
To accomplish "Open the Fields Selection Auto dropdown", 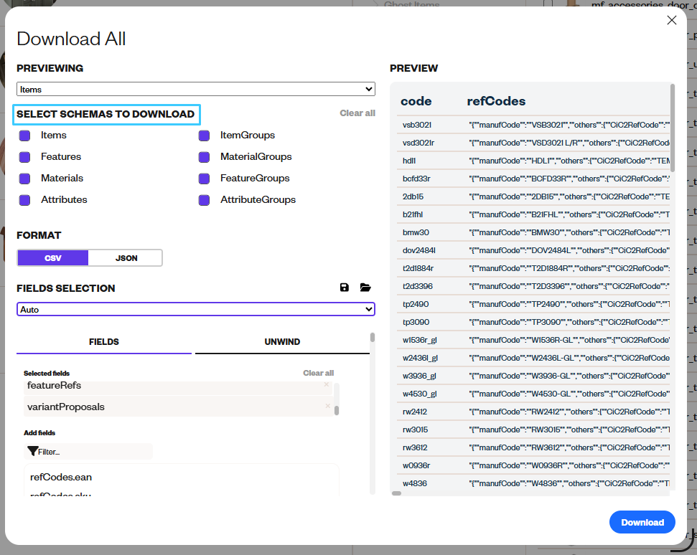I will (195, 309).
